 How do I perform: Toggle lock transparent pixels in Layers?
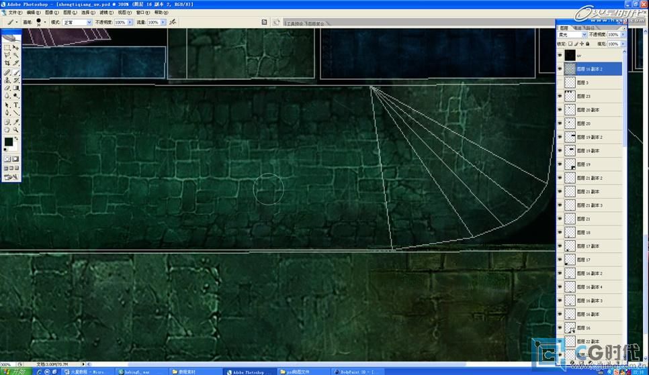click(570, 44)
